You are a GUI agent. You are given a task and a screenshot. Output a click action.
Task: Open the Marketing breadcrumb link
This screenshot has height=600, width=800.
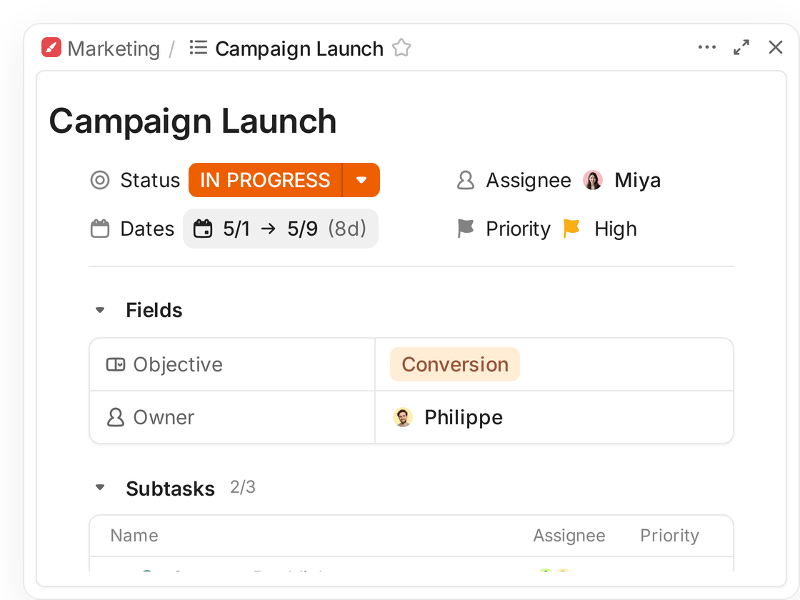(114, 49)
